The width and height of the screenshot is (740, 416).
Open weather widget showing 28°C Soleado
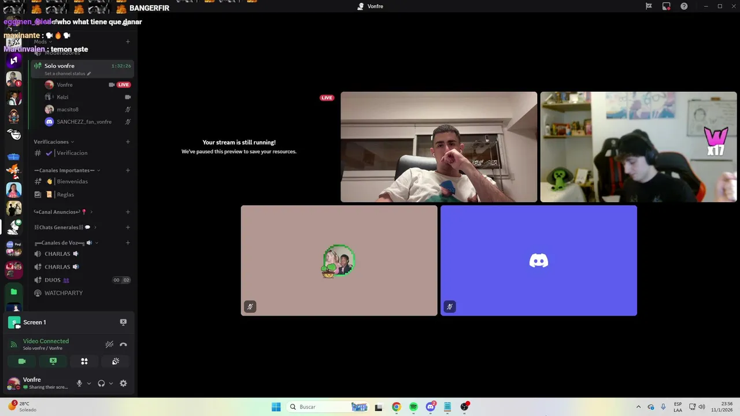click(x=21, y=407)
